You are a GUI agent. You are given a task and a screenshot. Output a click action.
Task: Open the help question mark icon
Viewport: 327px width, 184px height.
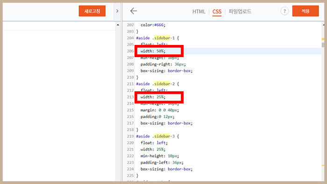[x=284, y=11]
